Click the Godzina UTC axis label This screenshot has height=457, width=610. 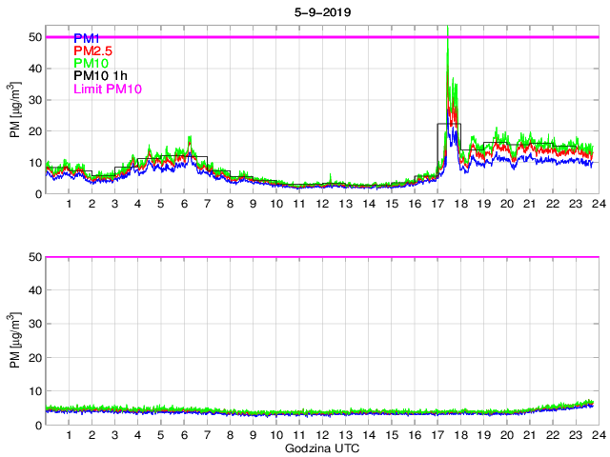(319, 447)
